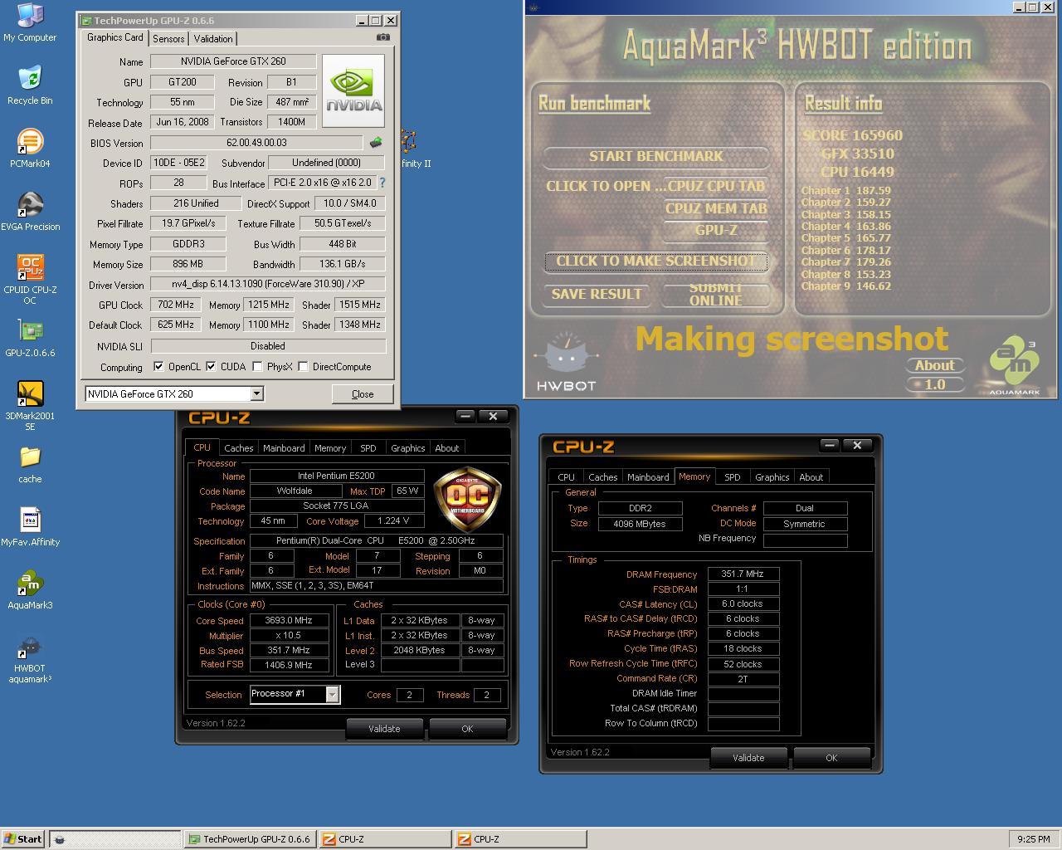
Task: Launch the EVGA Precision shortcut
Action: tap(30, 212)
